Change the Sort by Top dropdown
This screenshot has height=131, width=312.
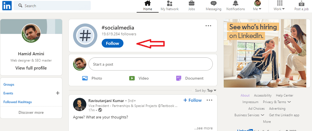[x=212, y=90]
